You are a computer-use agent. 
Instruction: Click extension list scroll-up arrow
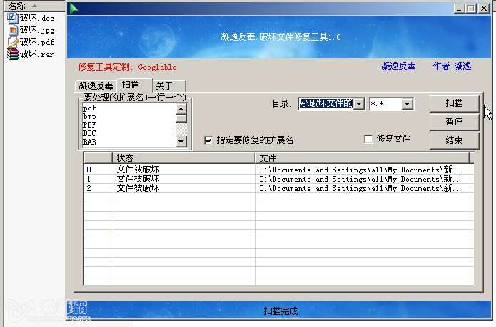click(181, 109)
